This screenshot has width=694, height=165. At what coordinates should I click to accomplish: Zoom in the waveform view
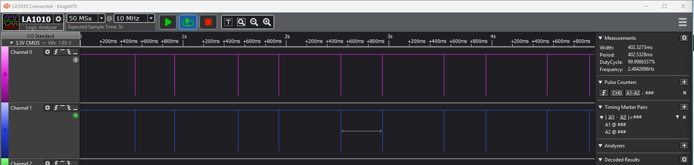(267, 22)
